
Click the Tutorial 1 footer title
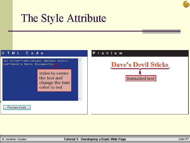point(95,139)
